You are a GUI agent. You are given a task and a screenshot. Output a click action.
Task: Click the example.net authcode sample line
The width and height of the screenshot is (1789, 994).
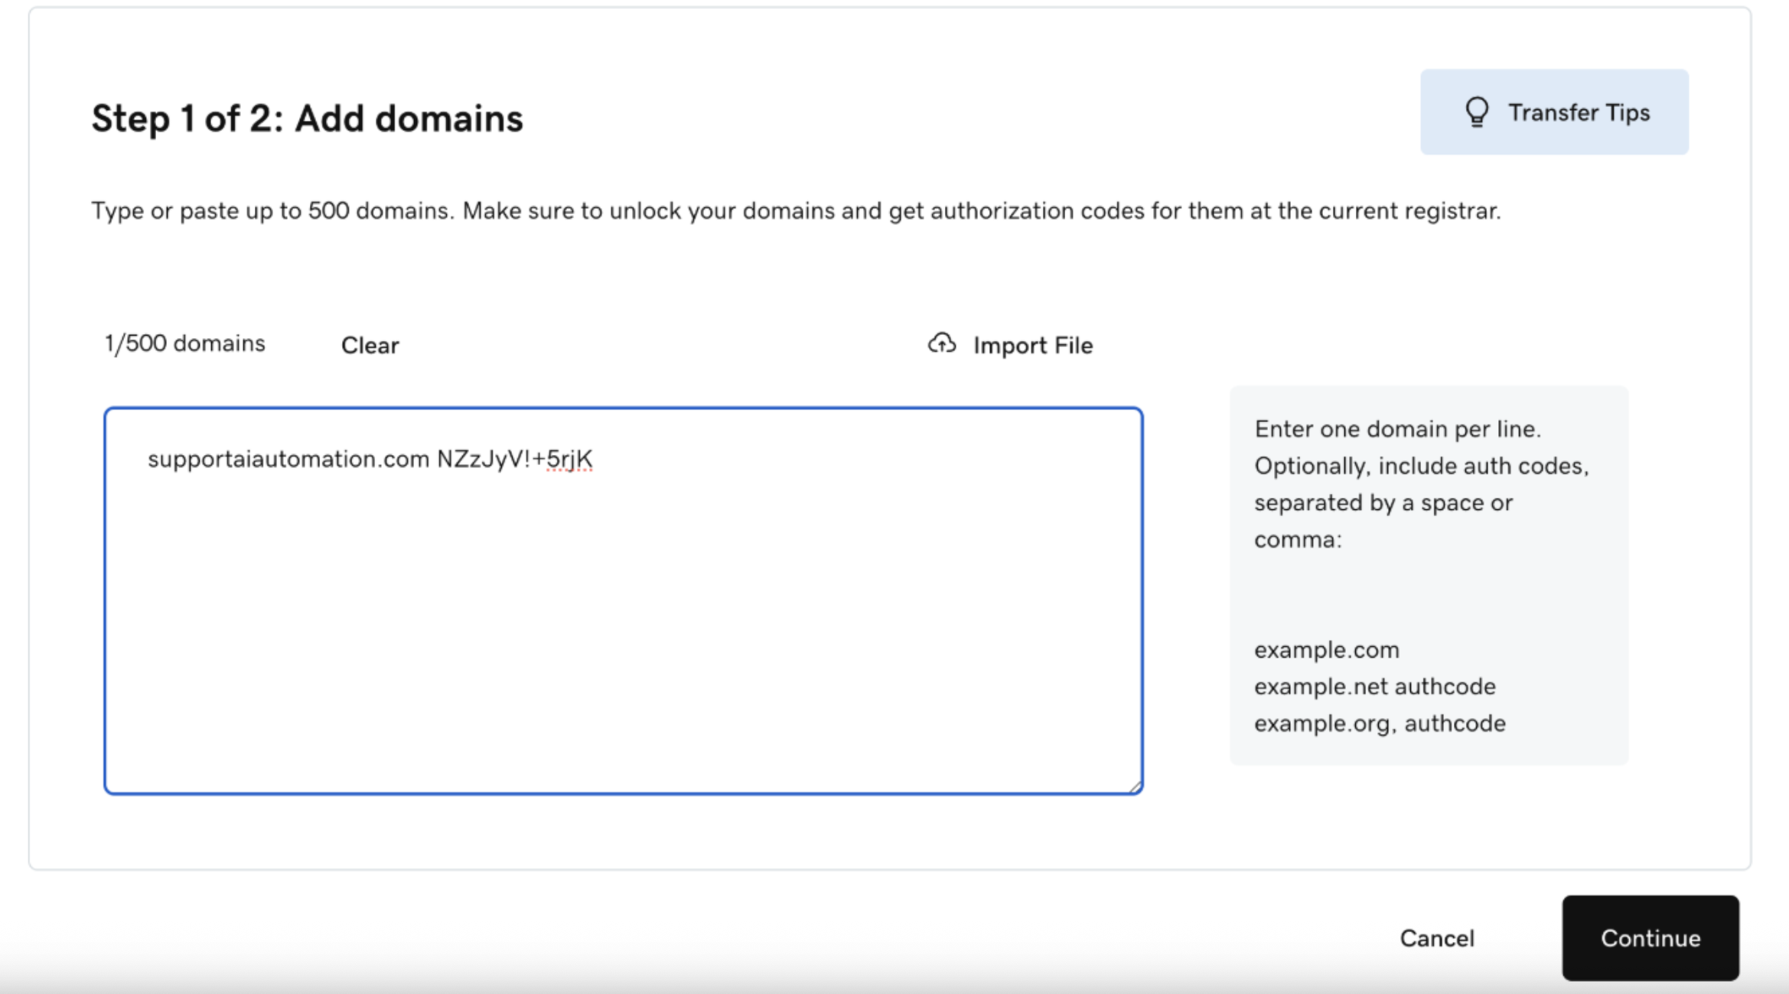1374,686
